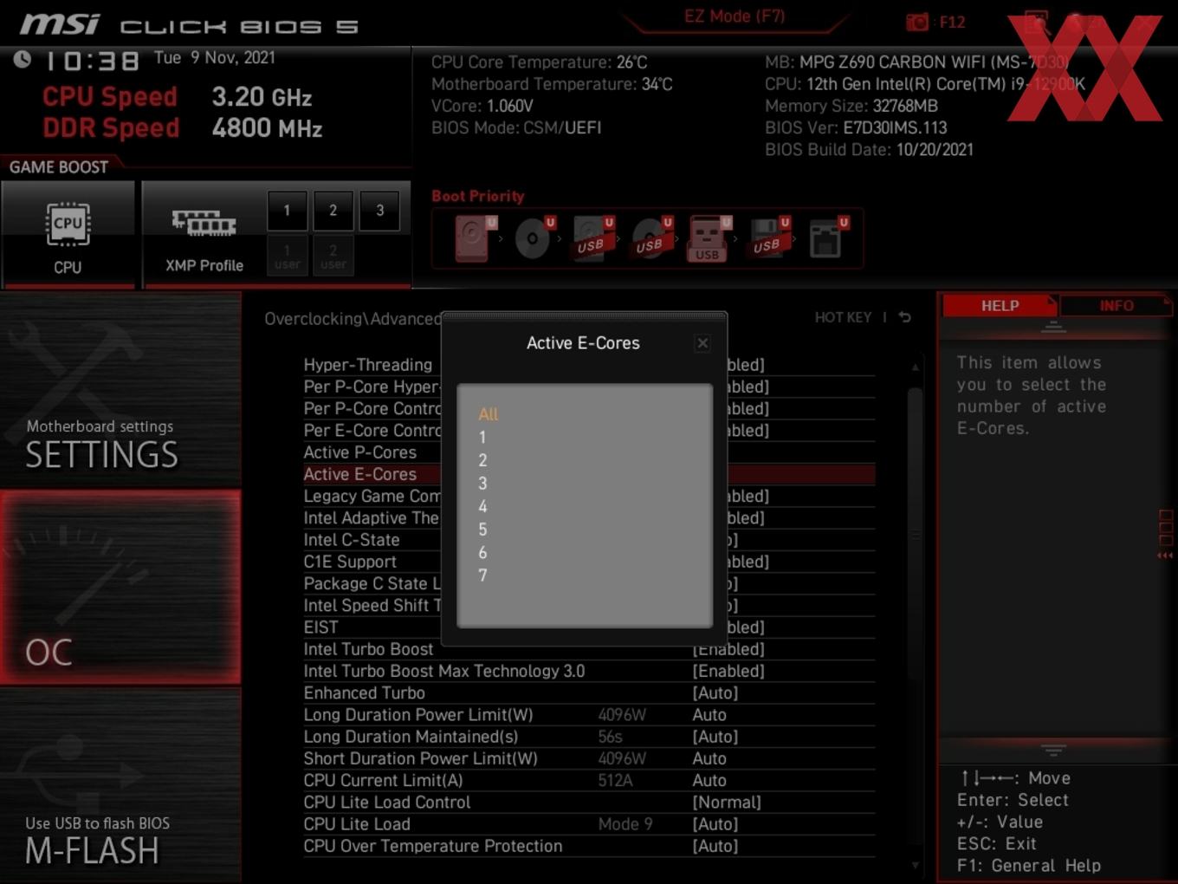Select 7 active E-Cores
Image resolution: width=1178 pixels, height=884 pixels.
(482, 575)
